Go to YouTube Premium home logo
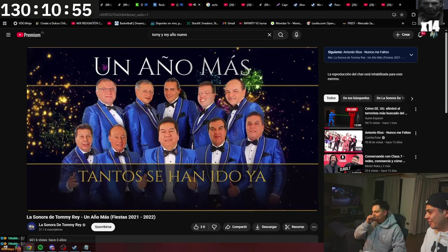Viewport: 448px width, 252px height. (29, 35)
